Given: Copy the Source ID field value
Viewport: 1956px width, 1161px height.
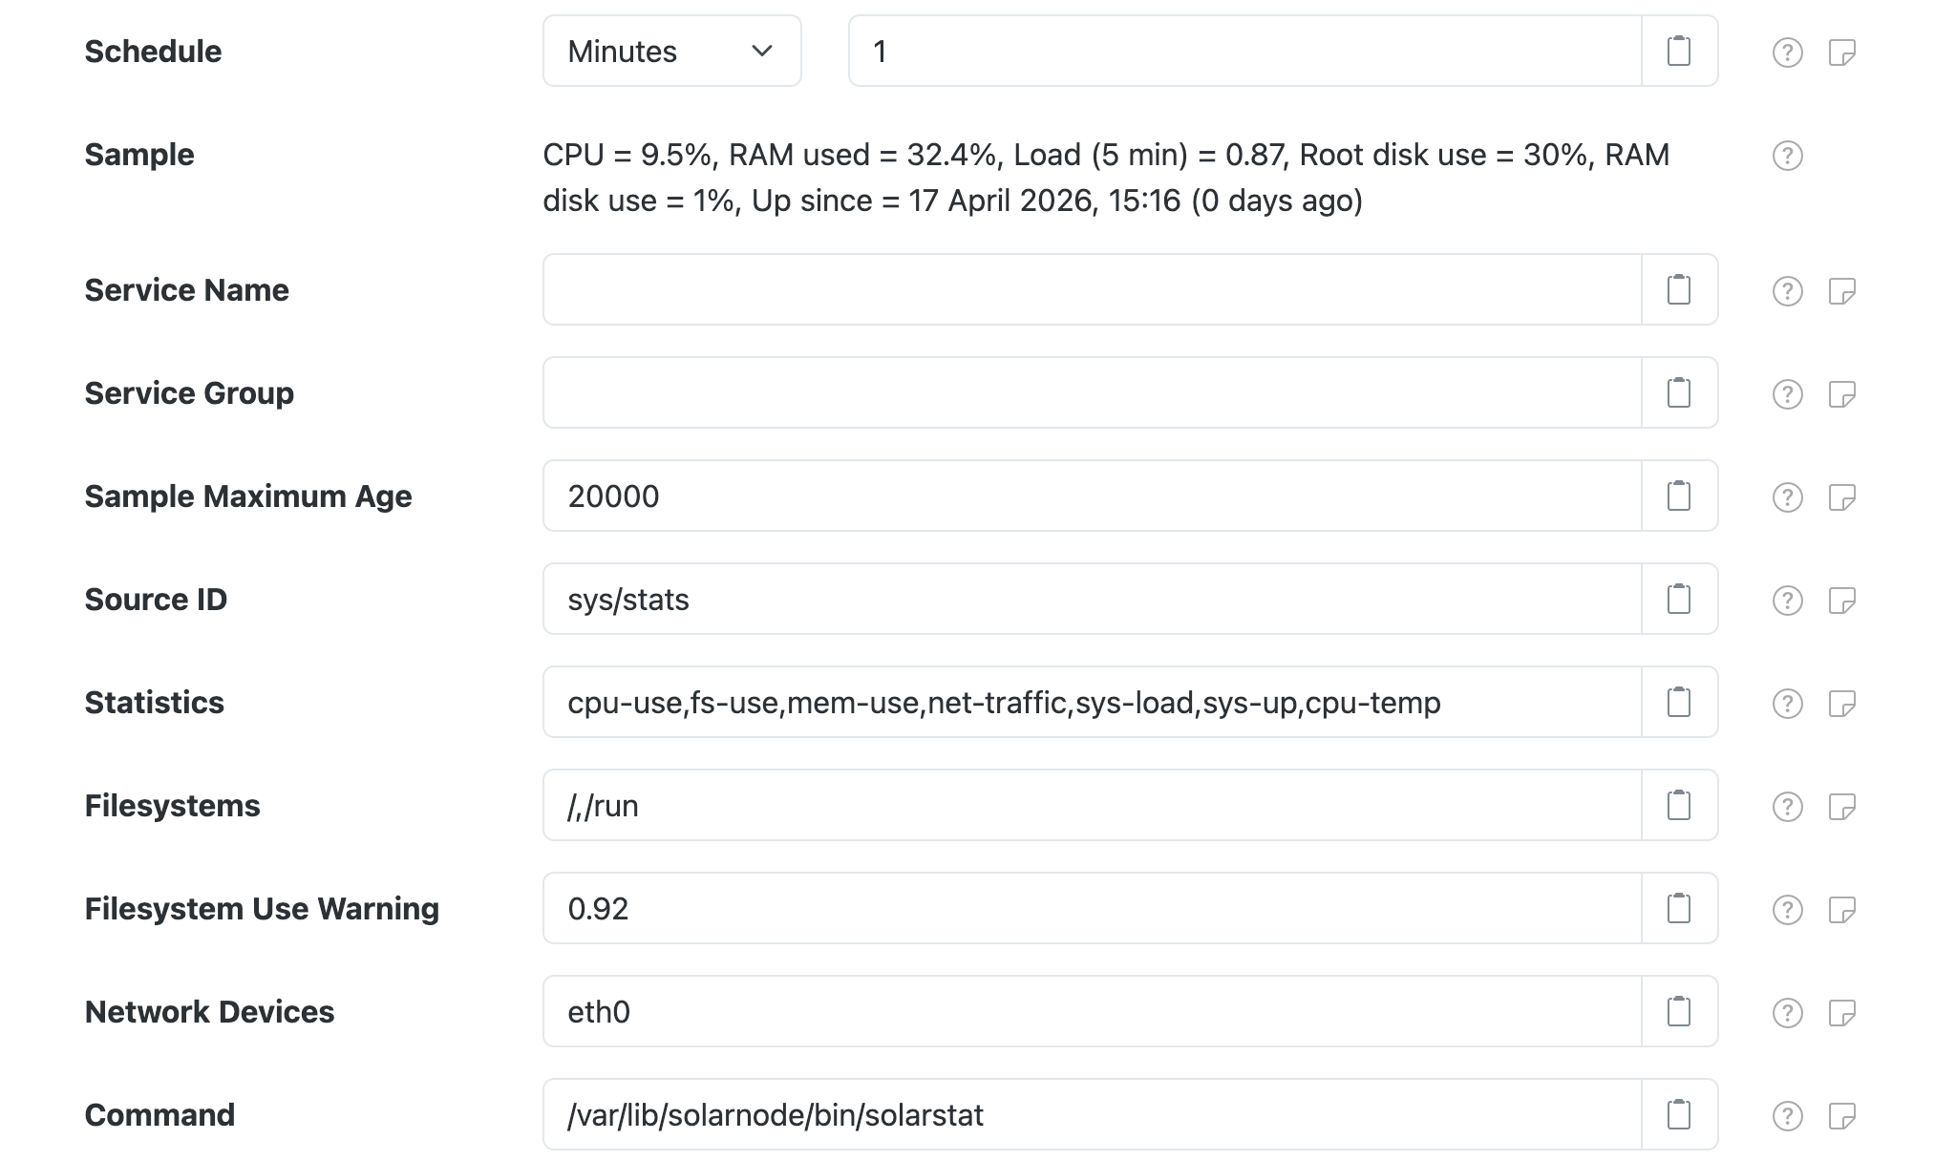Looking at the screenshot, I should tap(1678, 599).
